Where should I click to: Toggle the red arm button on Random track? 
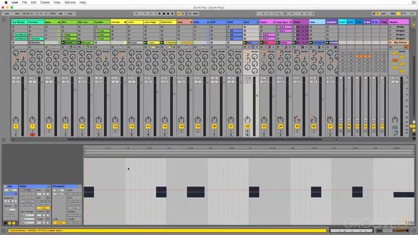[32, 135]
